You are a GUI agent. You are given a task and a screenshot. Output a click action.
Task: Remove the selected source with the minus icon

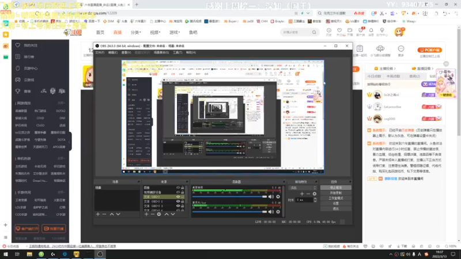153,214
